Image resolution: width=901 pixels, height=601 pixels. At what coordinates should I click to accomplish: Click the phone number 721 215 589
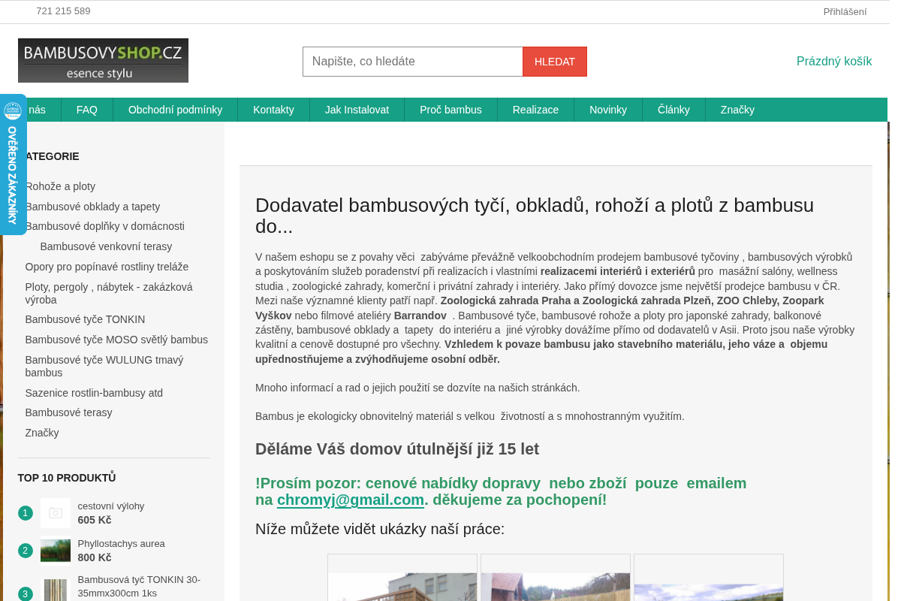pos(63,11)
